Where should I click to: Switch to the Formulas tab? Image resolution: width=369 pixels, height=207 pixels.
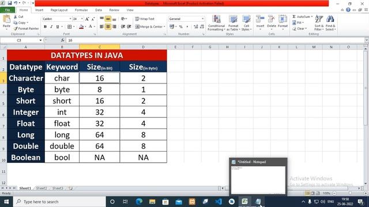[81, 10]
